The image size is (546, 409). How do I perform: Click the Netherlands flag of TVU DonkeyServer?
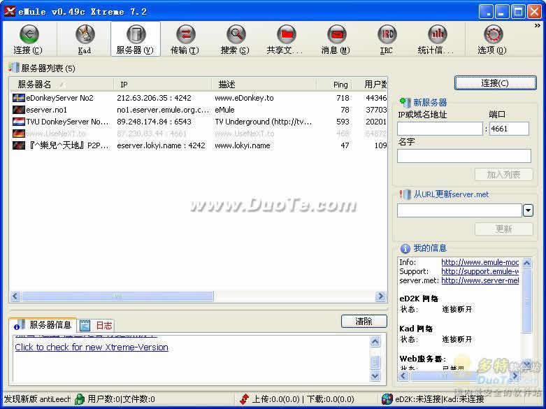point(18,122)
